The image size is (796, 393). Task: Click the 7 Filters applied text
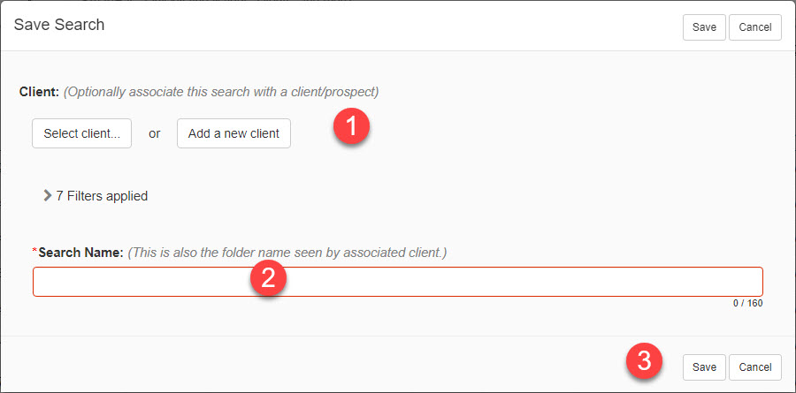coord(102,196)
